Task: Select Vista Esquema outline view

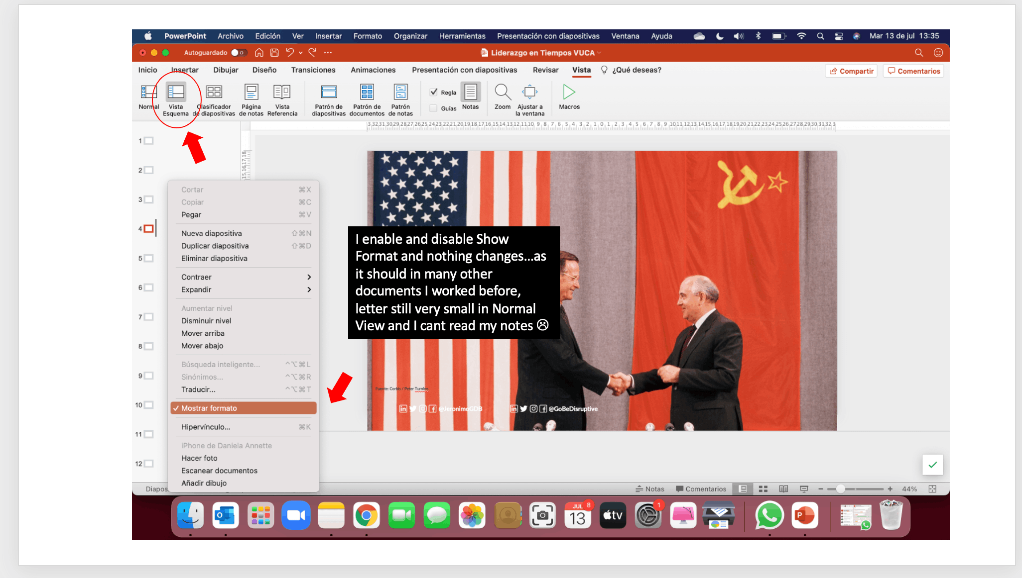Action: [176, 99]
